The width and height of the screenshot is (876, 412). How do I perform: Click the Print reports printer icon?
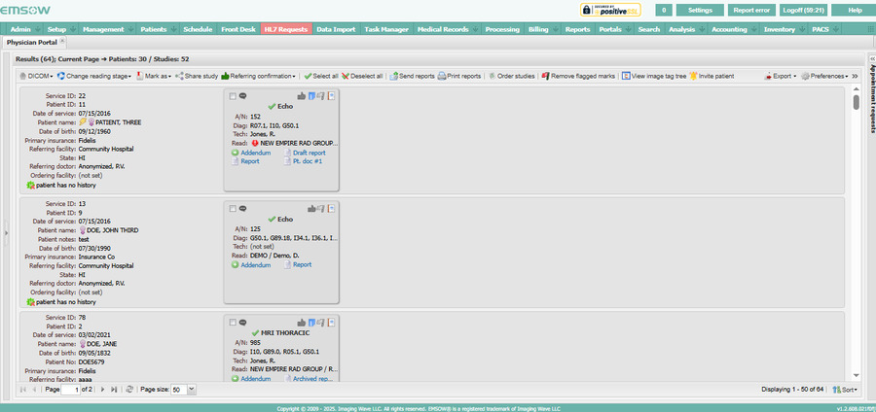[442, 75]
